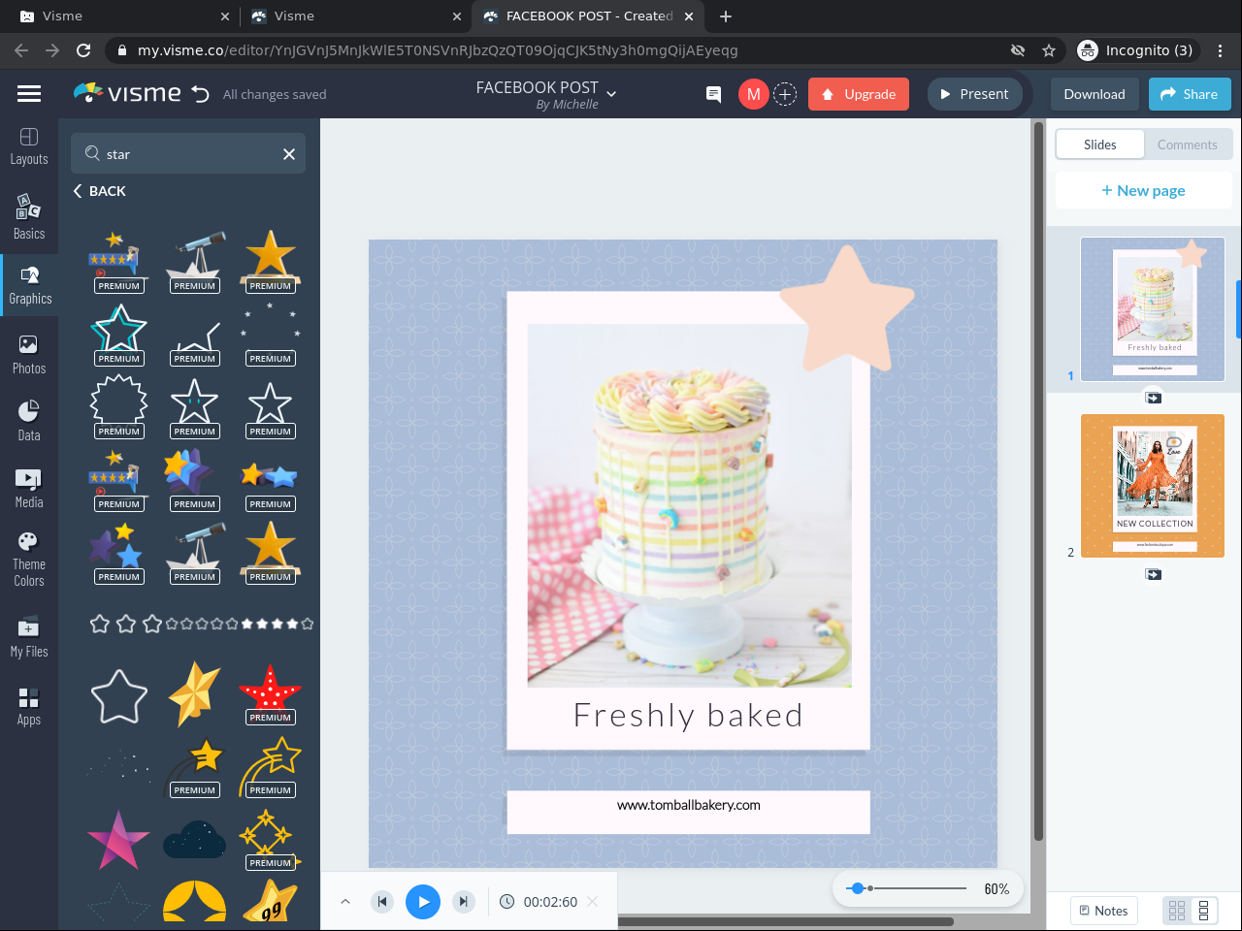Switch to grid view of slides
The image size is (1242, 931).
coord(1177,911)
